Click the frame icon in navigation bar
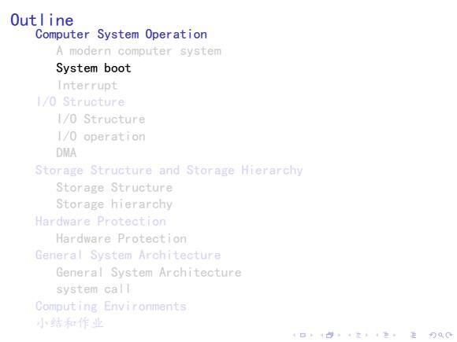457x342 pixels. pyautogui.click(x=329, y=335)
